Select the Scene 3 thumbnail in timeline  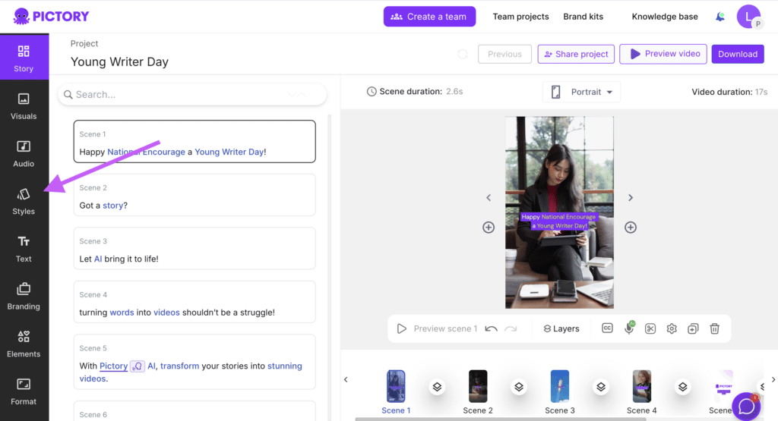(560, 386)
